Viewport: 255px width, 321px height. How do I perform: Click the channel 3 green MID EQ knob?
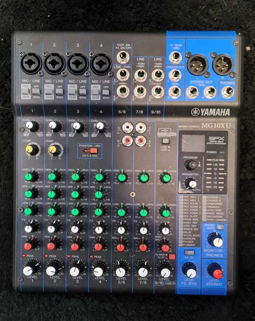pyautogui.click(x=77, y=194)
